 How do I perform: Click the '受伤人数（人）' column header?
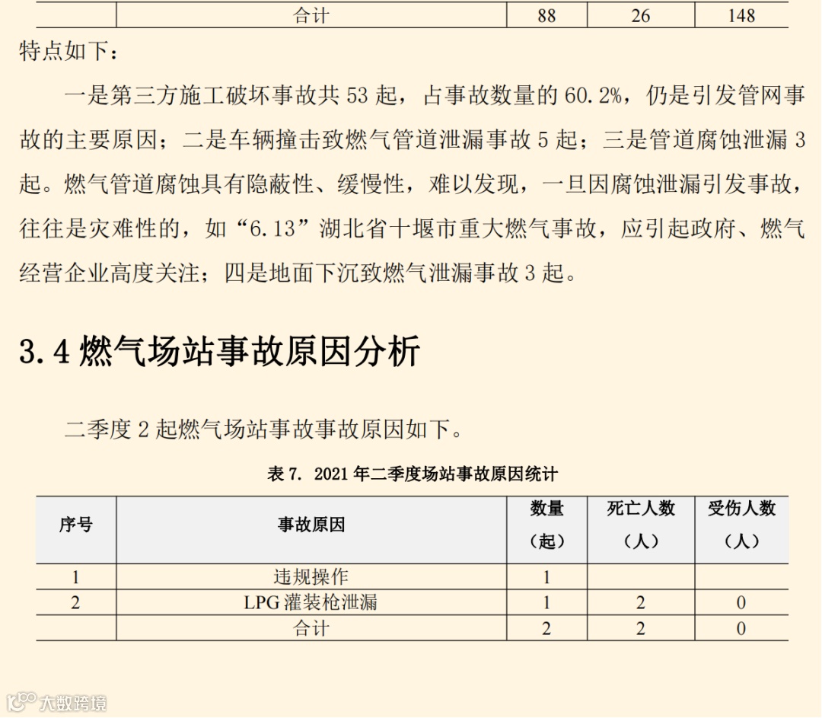pos(741,525)
